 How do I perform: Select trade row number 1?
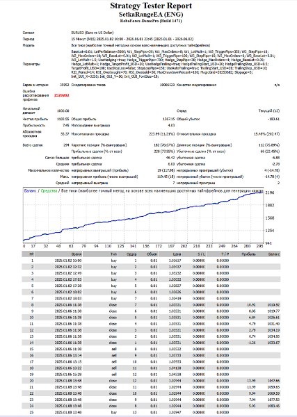[x=151, y=261]
